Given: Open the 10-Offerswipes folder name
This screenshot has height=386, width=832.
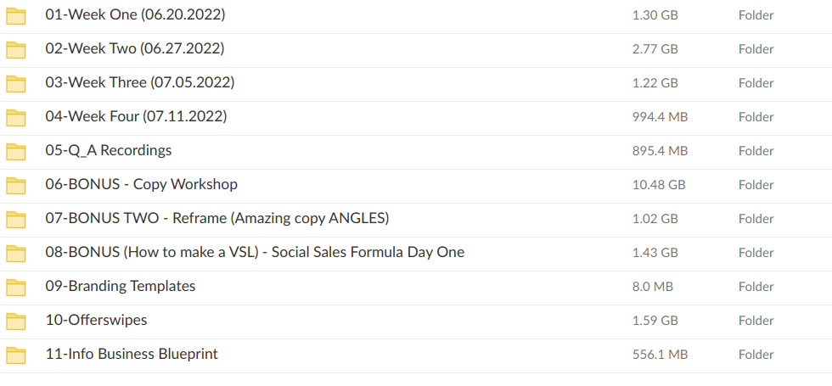Looking at the screenshot, I should pos(96,320).
